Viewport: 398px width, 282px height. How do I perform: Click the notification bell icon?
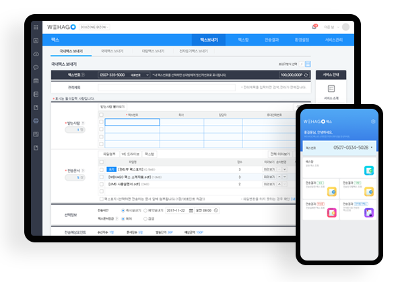314,27
